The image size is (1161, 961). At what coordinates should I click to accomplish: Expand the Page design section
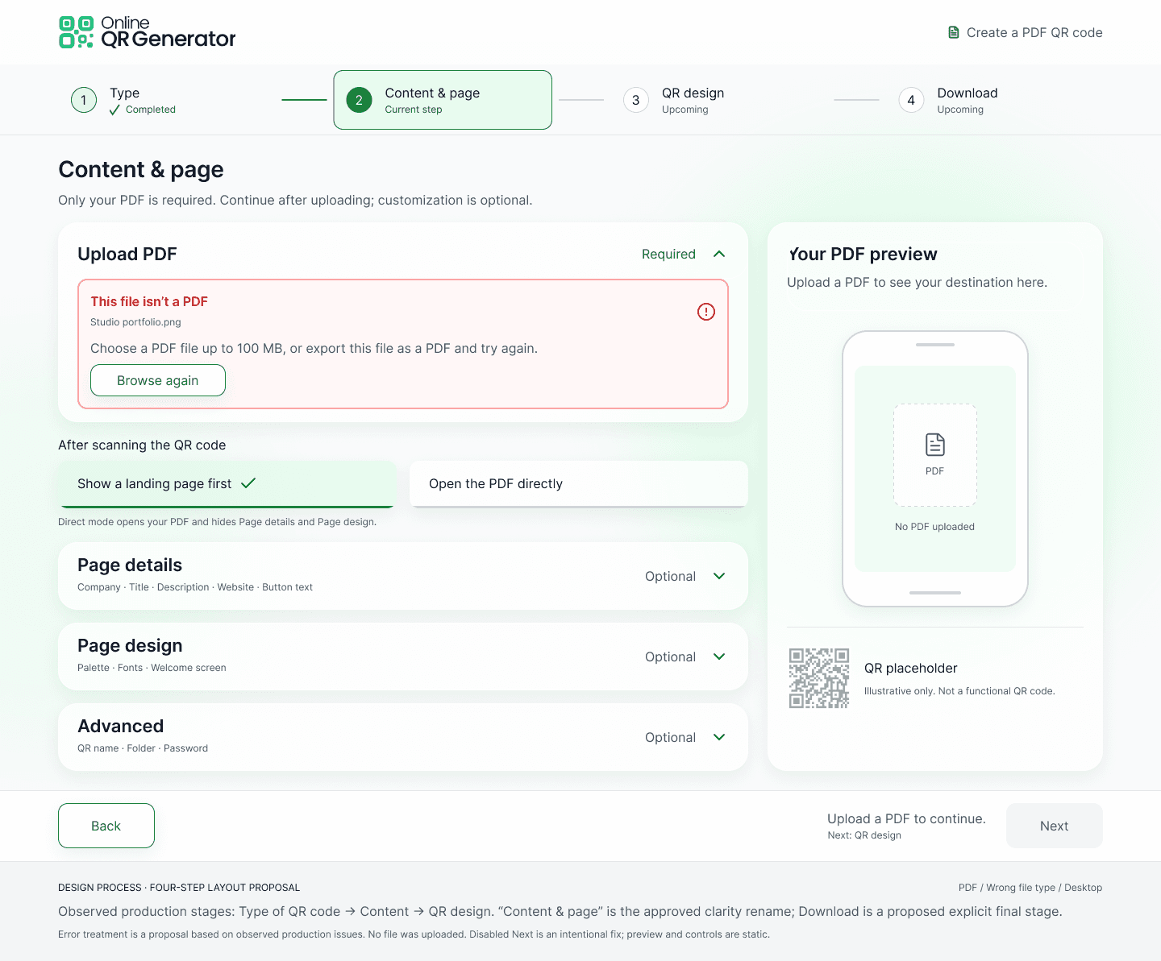point(403,657)
